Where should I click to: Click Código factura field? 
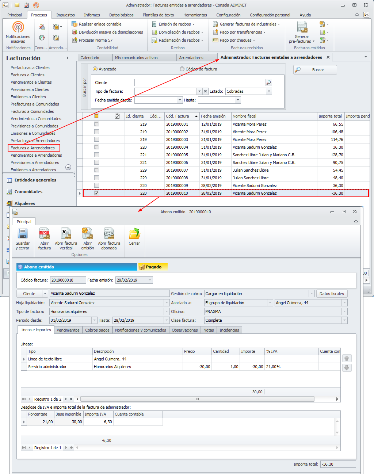click(x=68, y=280)
